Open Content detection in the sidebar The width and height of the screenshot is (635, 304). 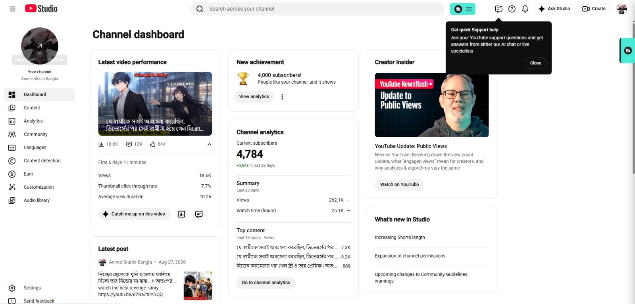[39, 161]
